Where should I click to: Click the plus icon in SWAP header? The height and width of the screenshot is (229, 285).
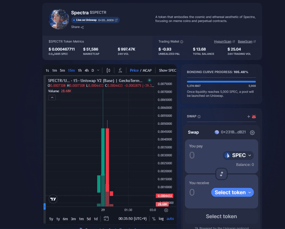248,116
